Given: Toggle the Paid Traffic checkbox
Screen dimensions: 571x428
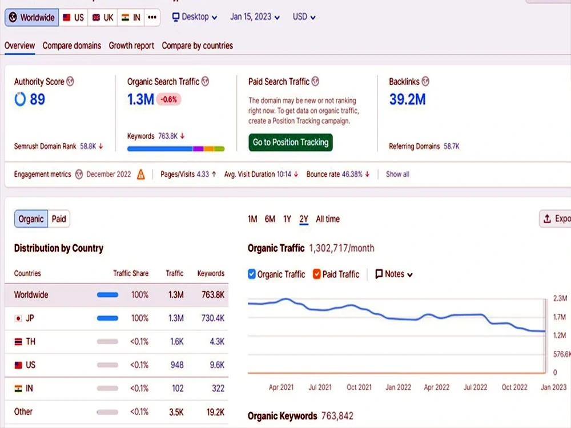Looking at the screenshot, I should 317,274.
